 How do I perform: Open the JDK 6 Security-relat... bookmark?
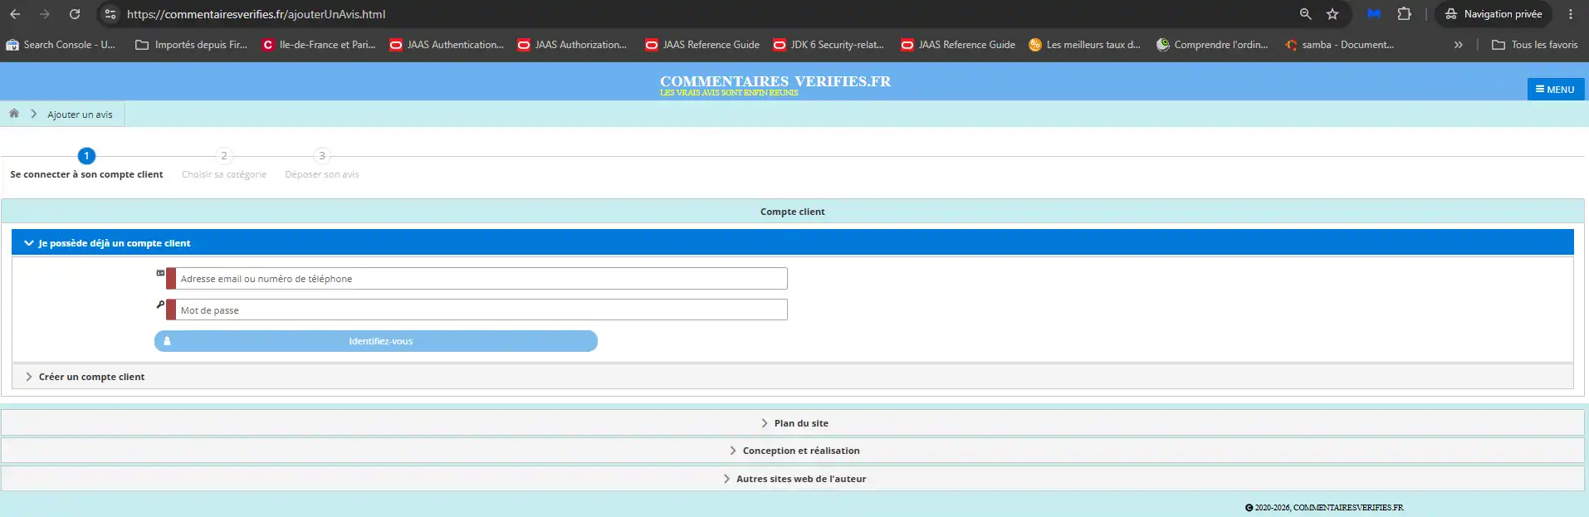click(829, 45)
